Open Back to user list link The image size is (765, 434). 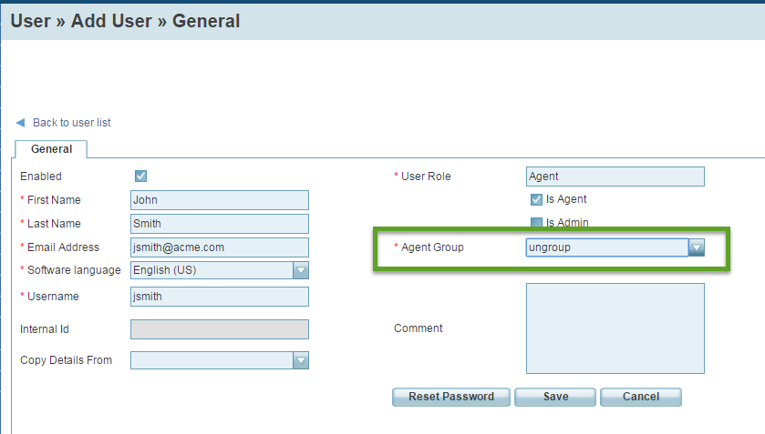(72, 123)
